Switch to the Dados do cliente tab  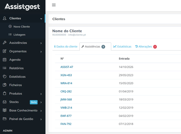click(66, 47)
